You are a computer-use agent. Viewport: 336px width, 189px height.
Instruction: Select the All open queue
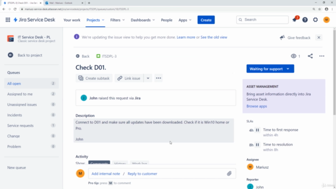coord(31,83)
